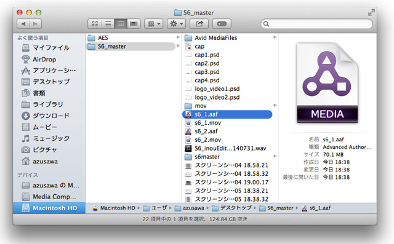
Task: Select cap2.psd
Action: point(203,63)
